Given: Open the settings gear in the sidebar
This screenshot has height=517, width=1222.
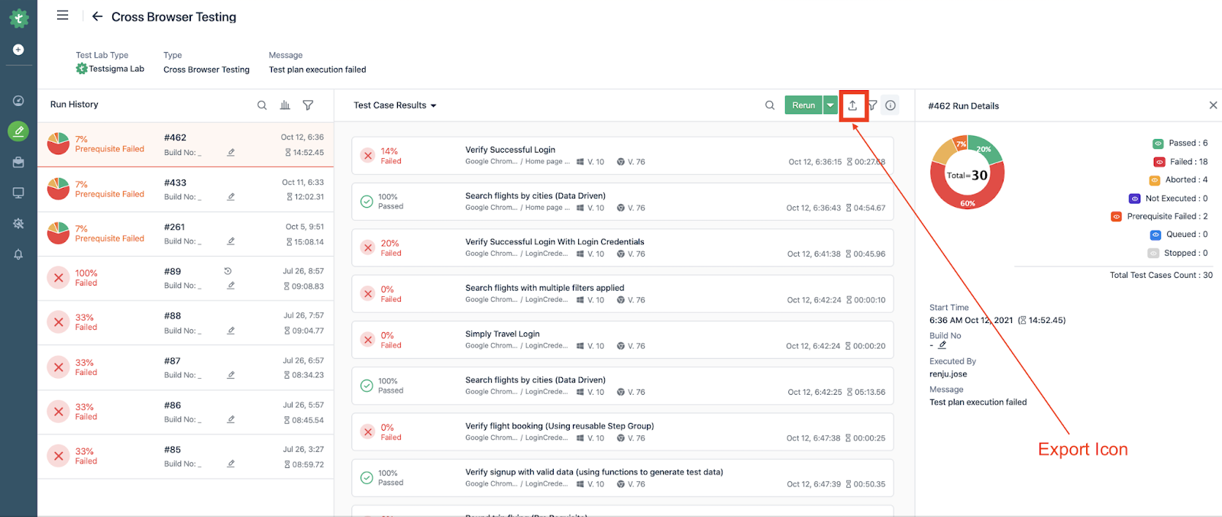Looking at the screenshot, I should click(18, 224).
